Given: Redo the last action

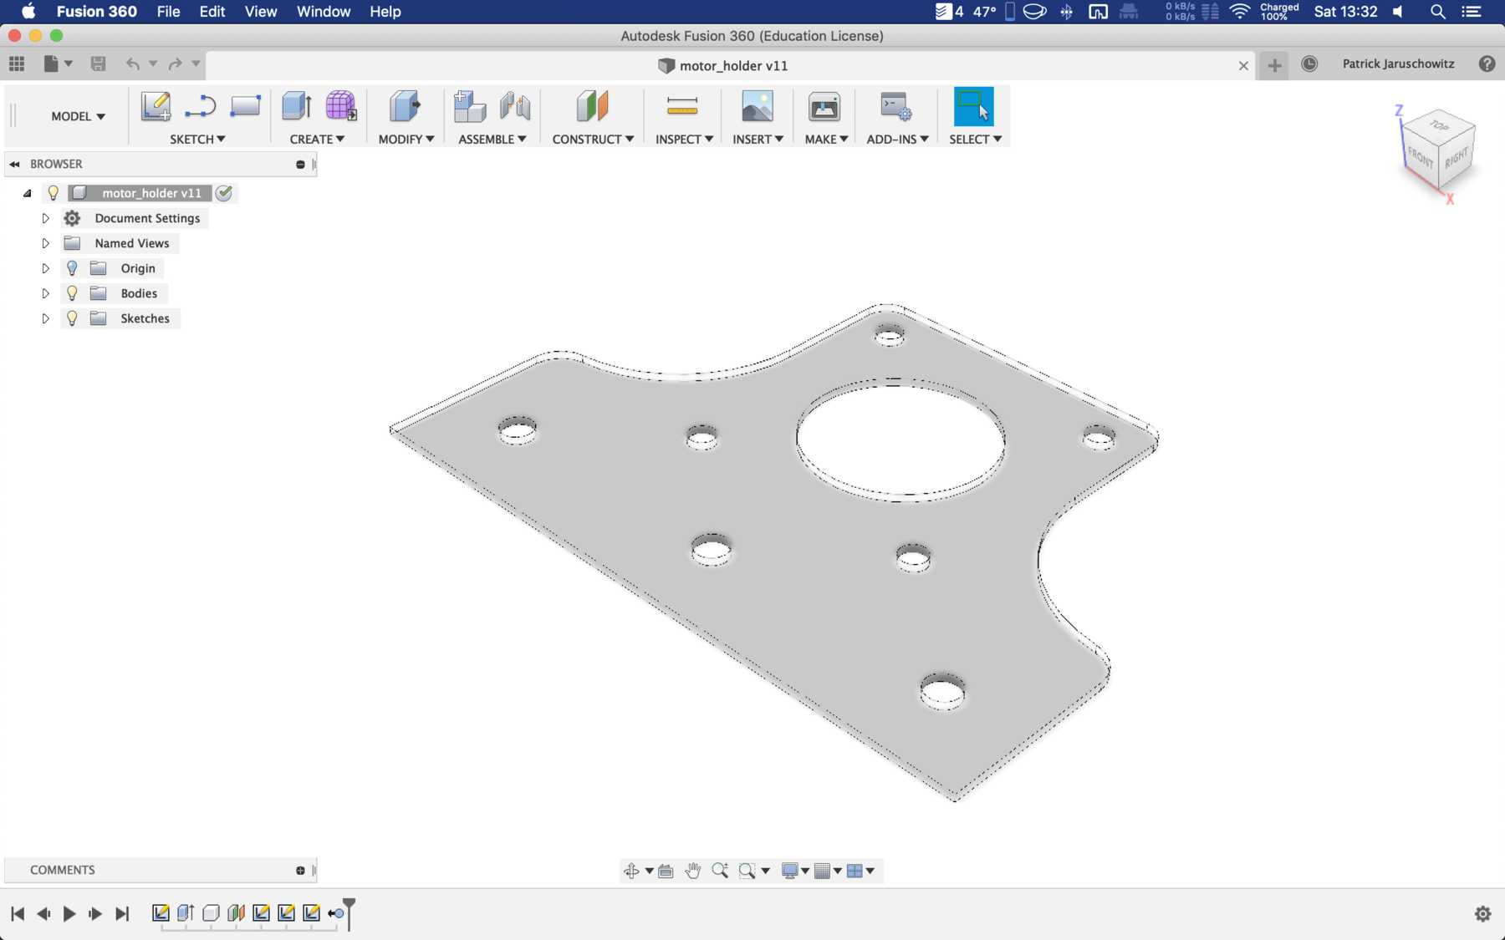Looking at the screenshot, I should [175, 64].
